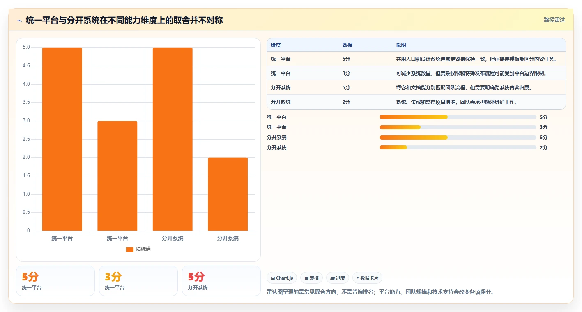Click the 数据 column header
The image size is (582, 312).
tap(347, 45)
